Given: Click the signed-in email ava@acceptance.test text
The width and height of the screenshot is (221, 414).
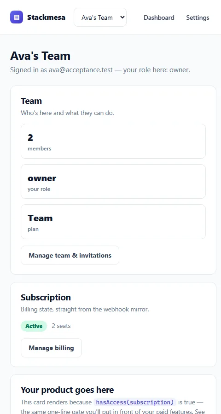Looking at the screenshot, I should point(81,70).
